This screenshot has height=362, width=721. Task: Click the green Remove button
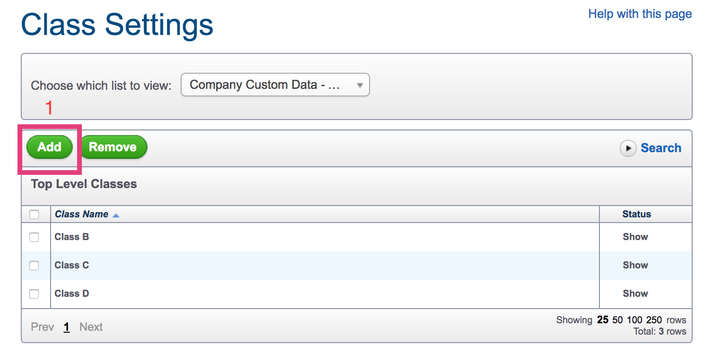113,147
